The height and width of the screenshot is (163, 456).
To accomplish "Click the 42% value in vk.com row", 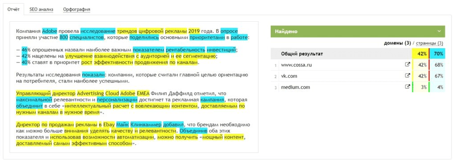I will (422, 76).
